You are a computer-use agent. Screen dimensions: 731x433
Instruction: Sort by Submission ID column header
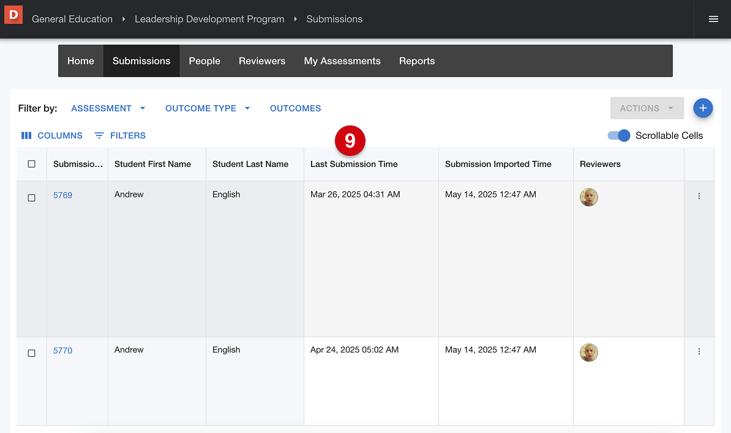click(x=78, y=164)
